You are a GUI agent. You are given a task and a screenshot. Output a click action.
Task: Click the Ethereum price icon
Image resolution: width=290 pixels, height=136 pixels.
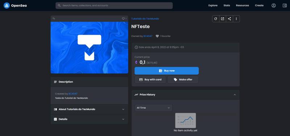pos(136,62)
